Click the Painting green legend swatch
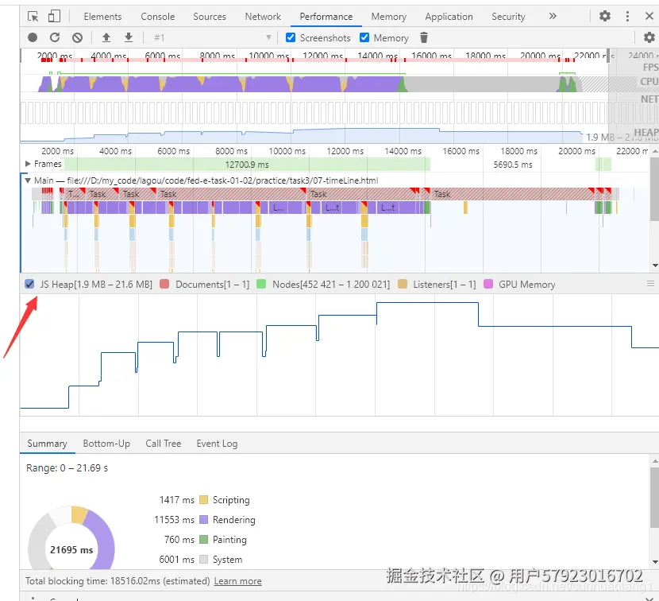659x601 pixels. point(203,539)
